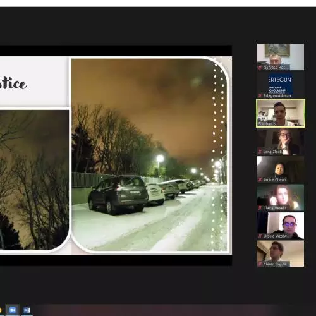Select the ERTEGUN logo participant tile
The width and height of the screenshot is (316, 316).
(281, 85)
